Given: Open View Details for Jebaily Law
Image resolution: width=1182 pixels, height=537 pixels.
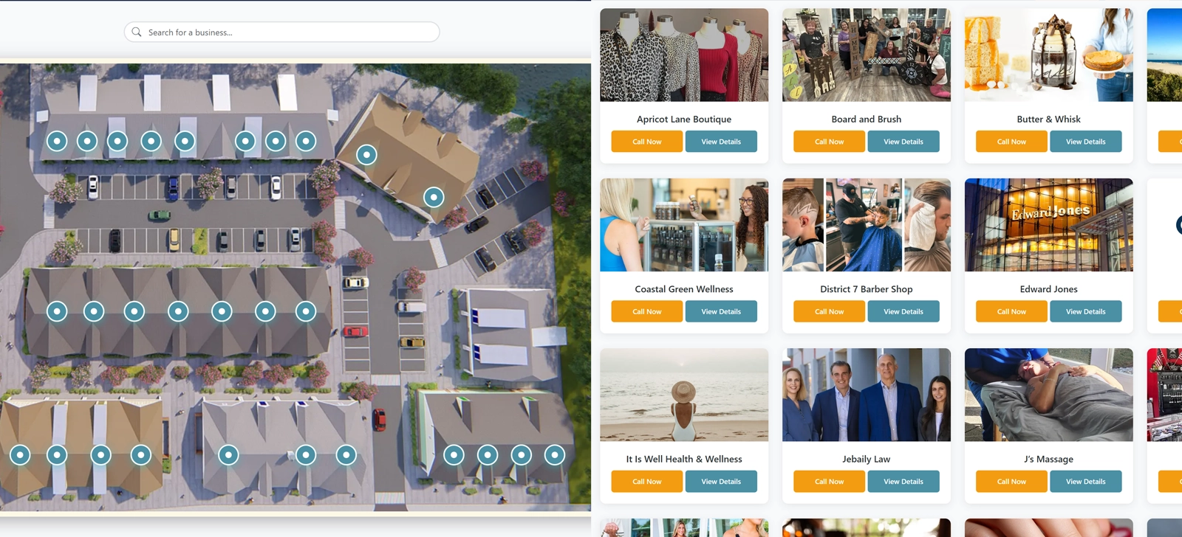Looking at the screenshot, I should click(903, 482).
